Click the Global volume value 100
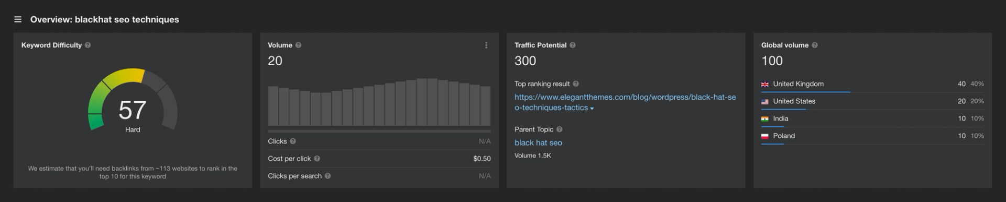 772,61
